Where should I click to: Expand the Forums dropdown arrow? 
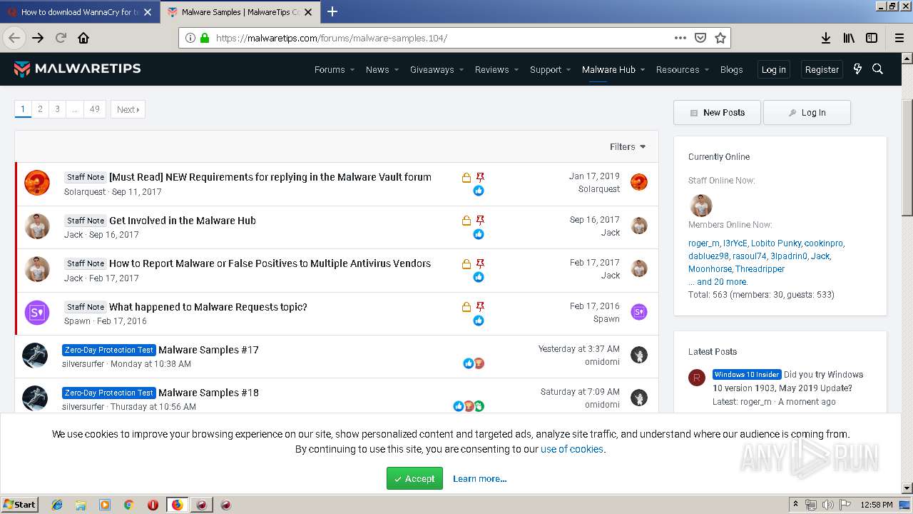click(352, 70)
